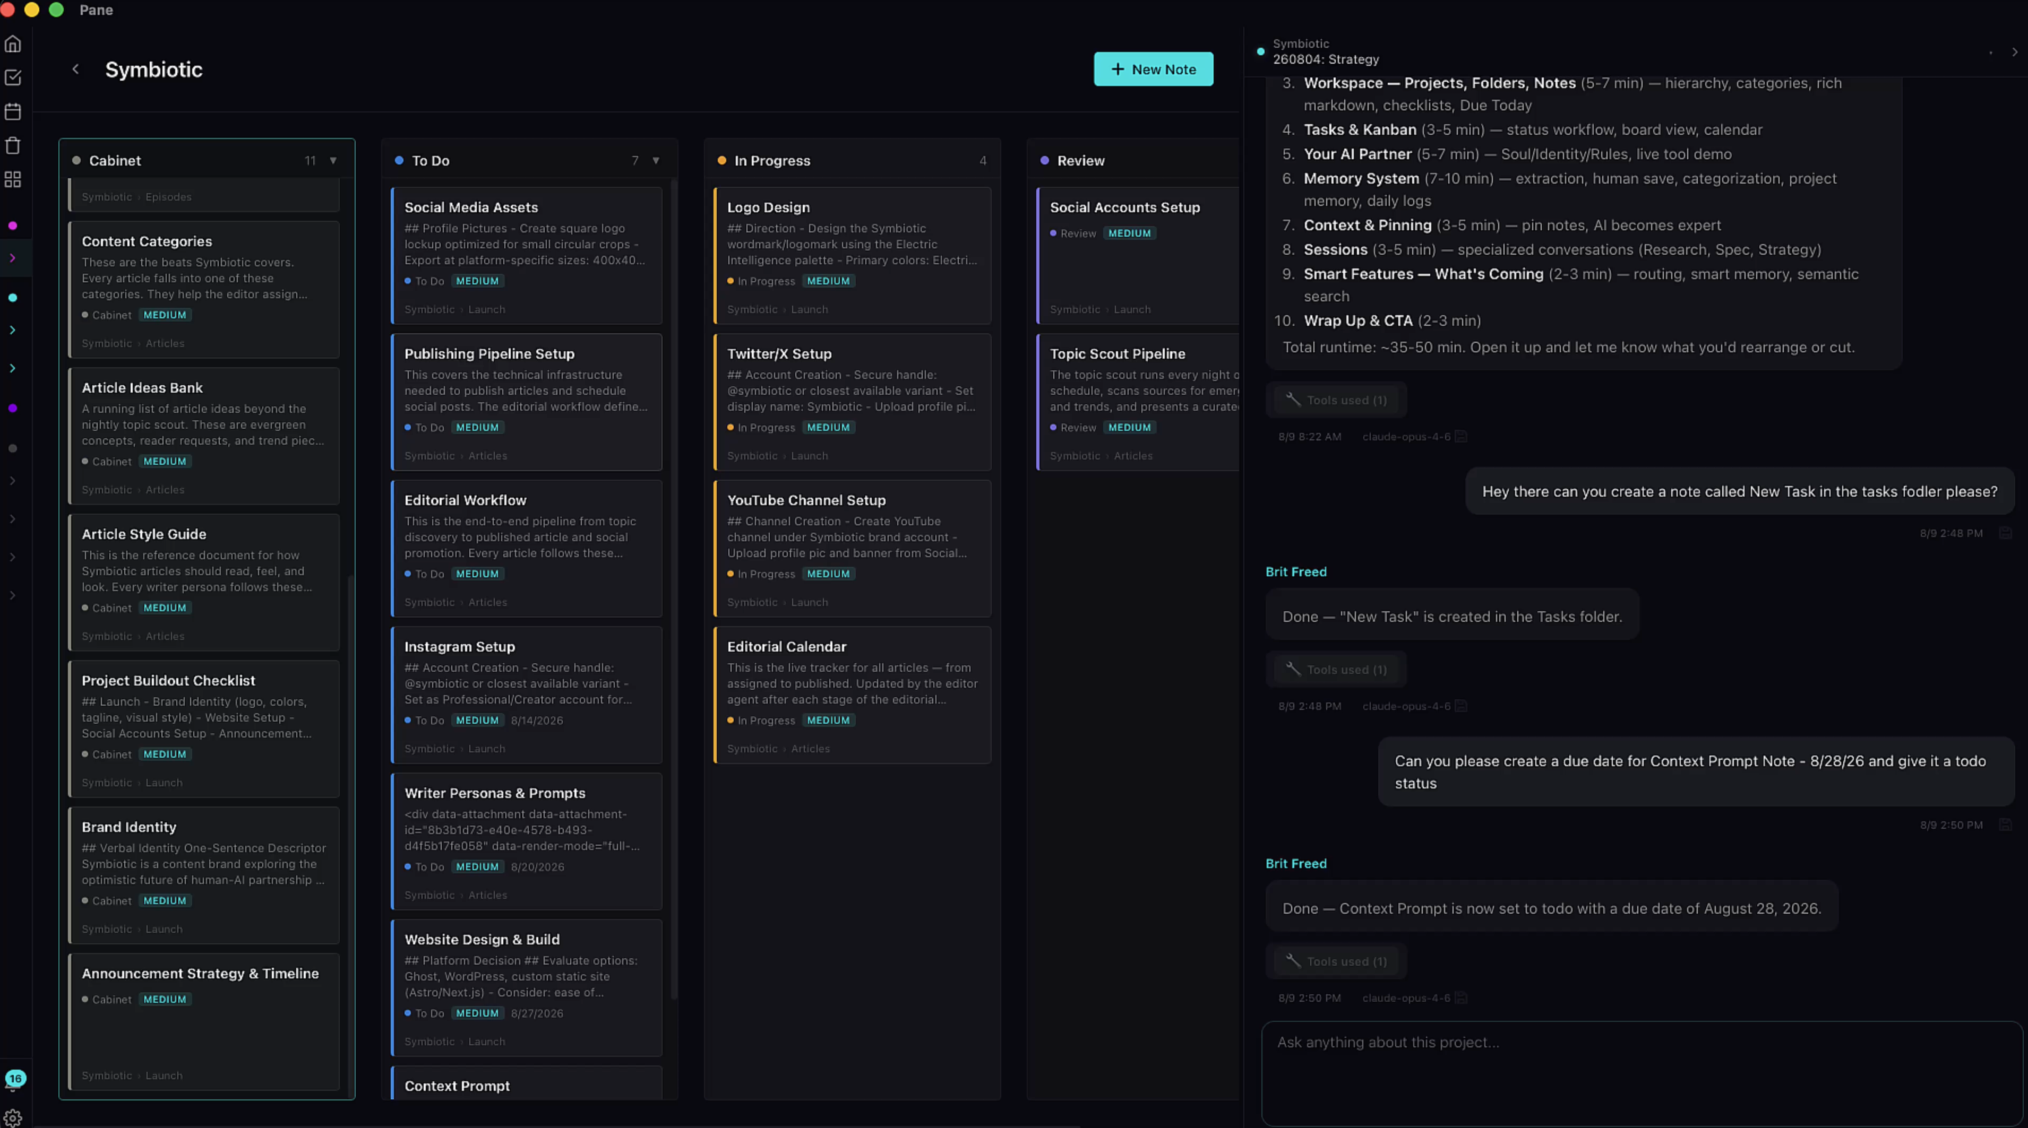This screenshot has width=2028, height=1128.
Task: Click the blue status dot in To Do header
Action: [399, 160]
